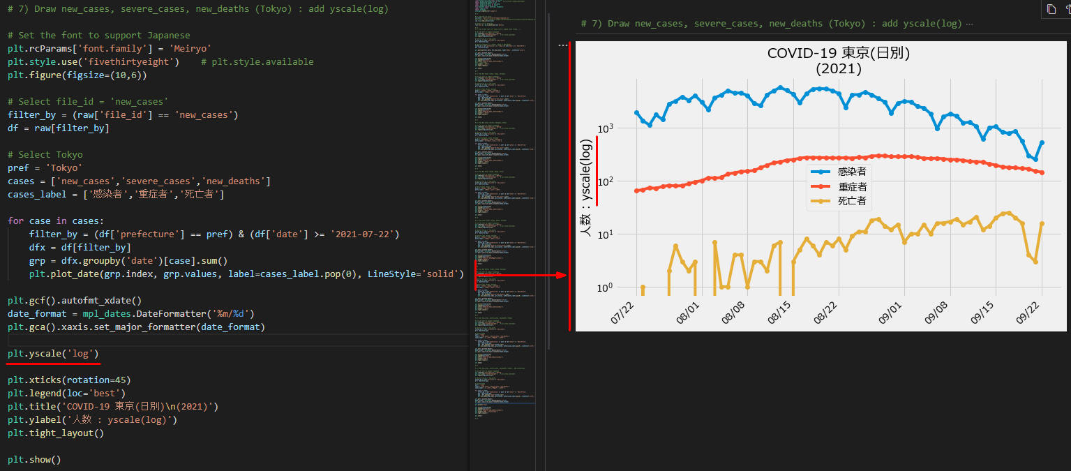Click the pref = 'Tokyo' line

[x=45, y=167]
